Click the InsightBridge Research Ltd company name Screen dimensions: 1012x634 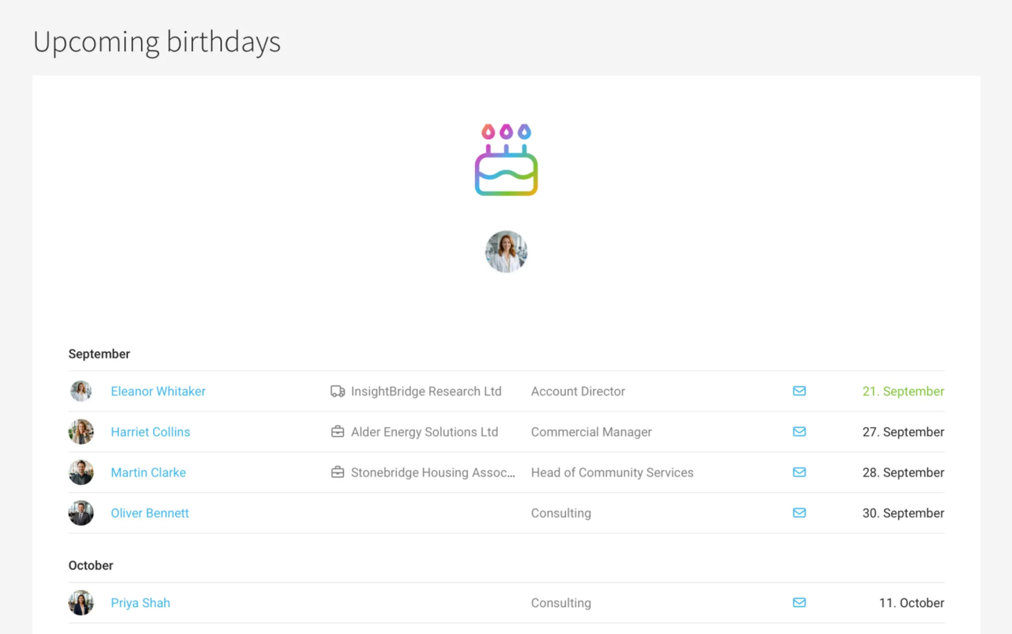(426, 391)
